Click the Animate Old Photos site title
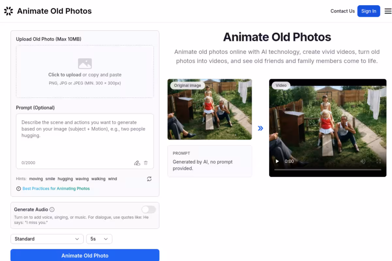 click(x=54, y=11)
